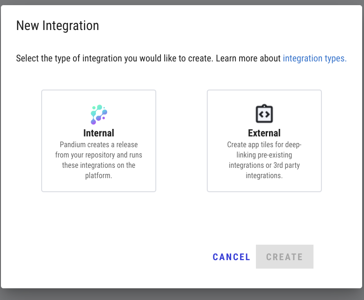Image resolution: width=364 pixels, height=300 pixels.
Task: Click the 'deep-linking pre-existing' line in External
Action: [264, 155]
